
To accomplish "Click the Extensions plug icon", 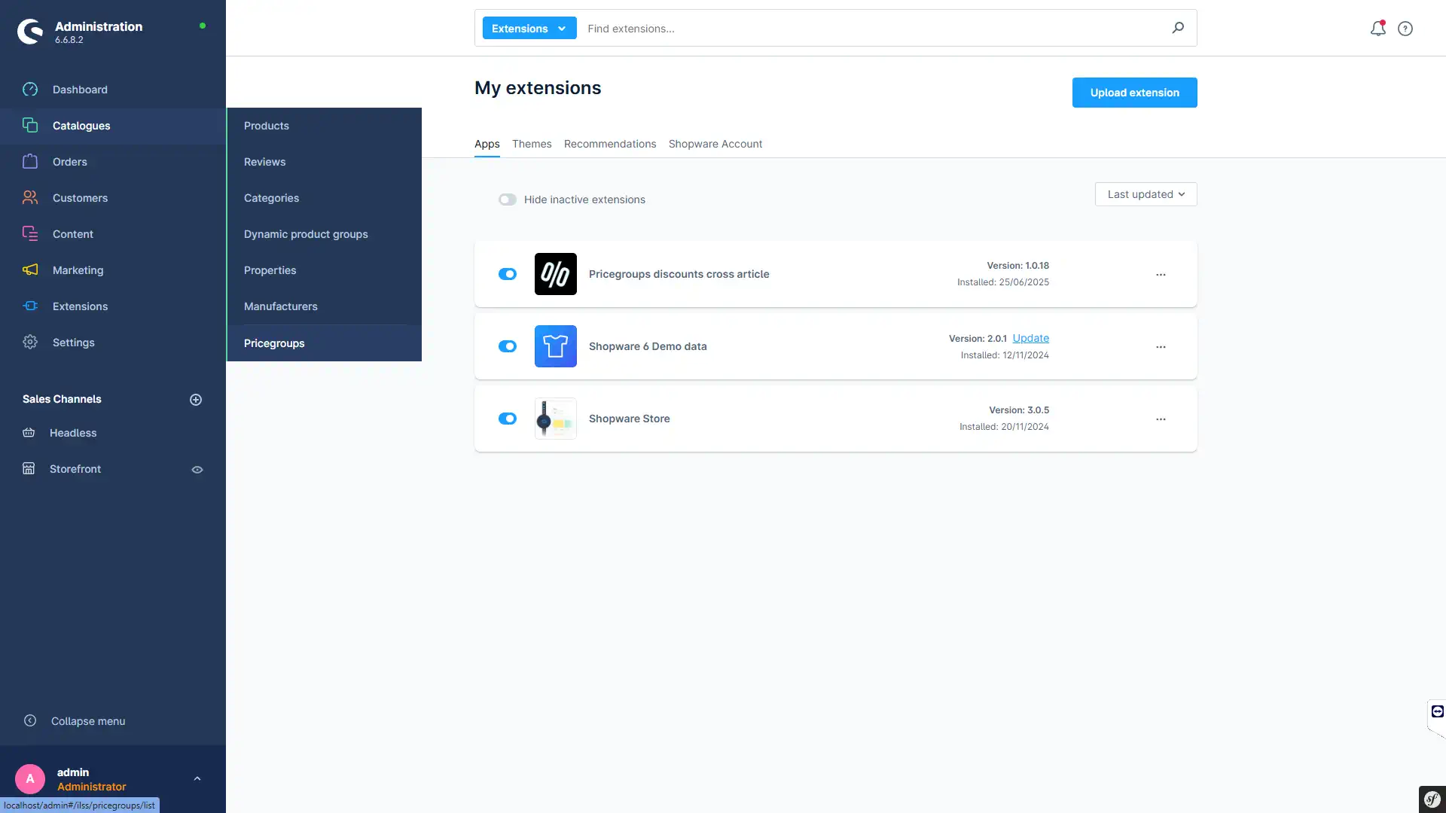I will [30, 306].
